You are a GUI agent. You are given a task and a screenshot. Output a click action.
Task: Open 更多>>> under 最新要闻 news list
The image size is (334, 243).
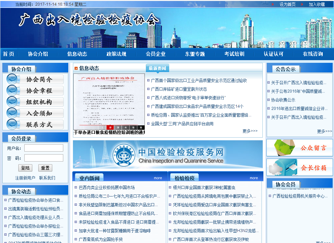pos(250,131)
